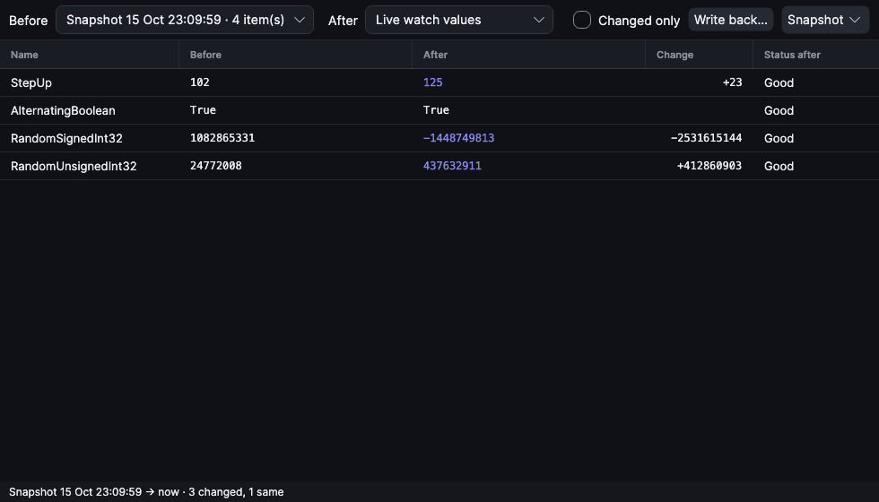Click the after value -1448749813
The image size is (879, 502).
click(458, 138)
